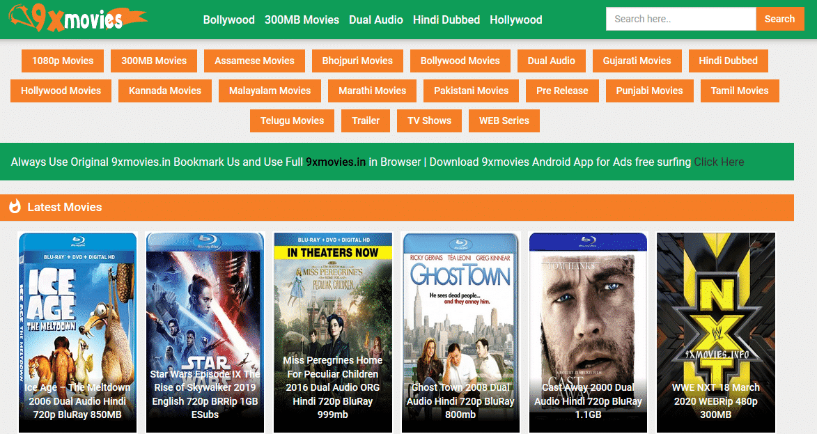Select Dual Audio in top navigation
Image resolution: width=817 pixels, height=434 pixels.
click(x=375, y=20)
